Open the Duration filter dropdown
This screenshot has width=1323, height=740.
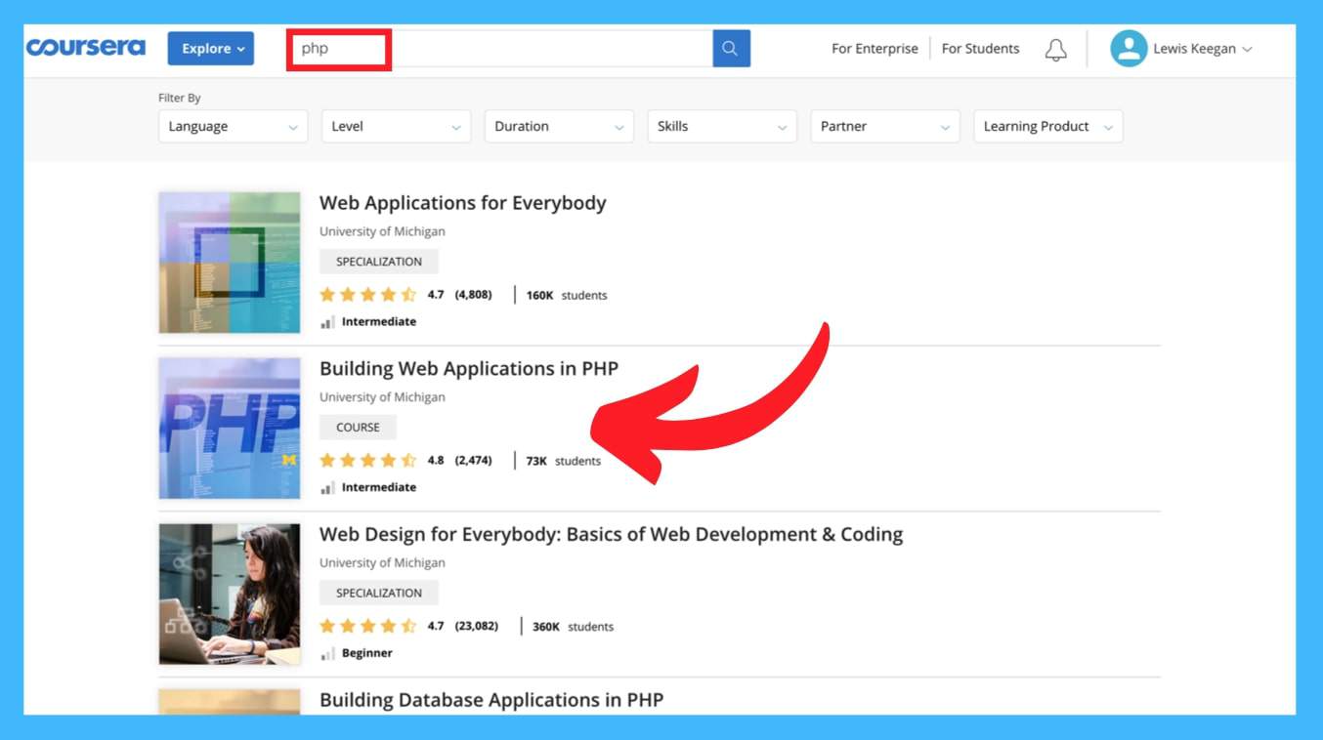559,127
